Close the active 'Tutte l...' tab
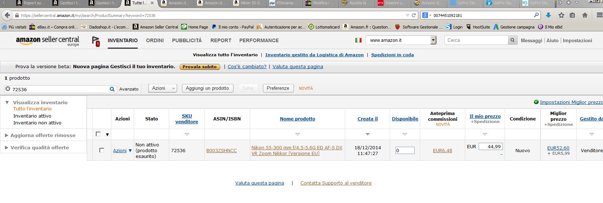The height and width of the screenshot is (203, 603). point(152,3)
